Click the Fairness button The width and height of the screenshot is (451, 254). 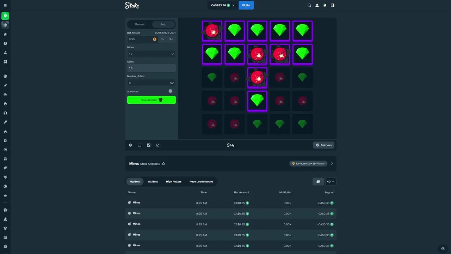[323, 145]
